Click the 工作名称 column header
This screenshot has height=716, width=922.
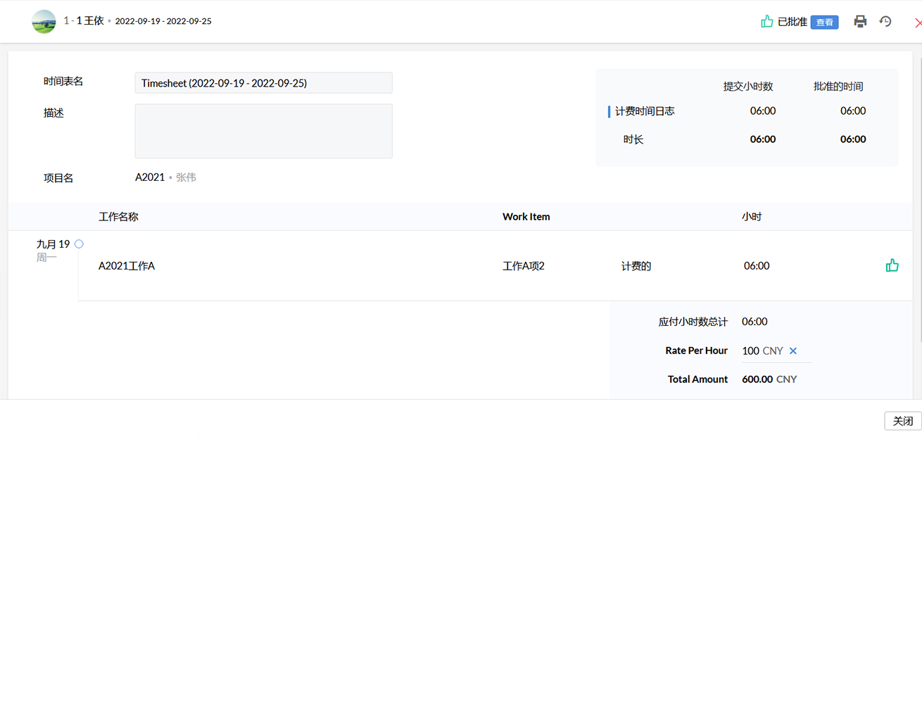[118, 217]
